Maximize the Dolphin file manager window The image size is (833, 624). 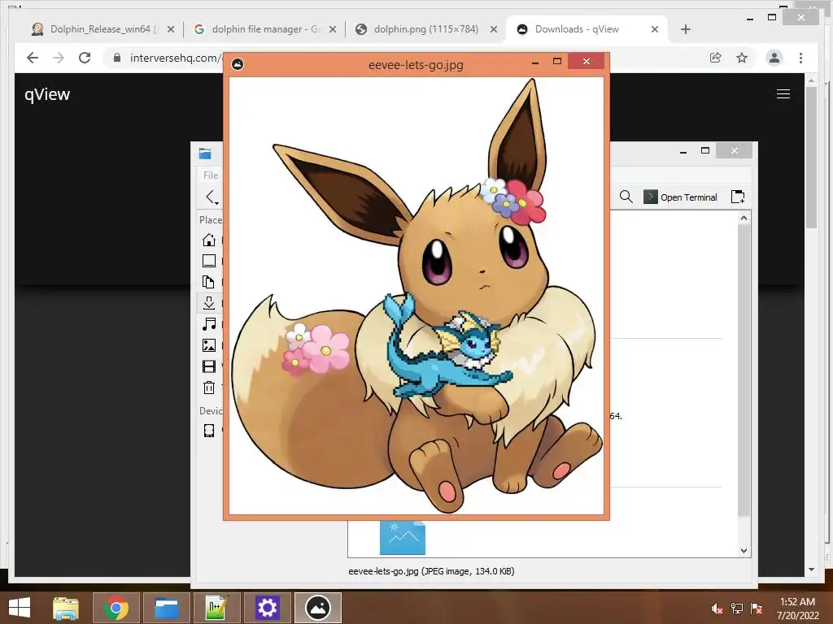[705, 150]
